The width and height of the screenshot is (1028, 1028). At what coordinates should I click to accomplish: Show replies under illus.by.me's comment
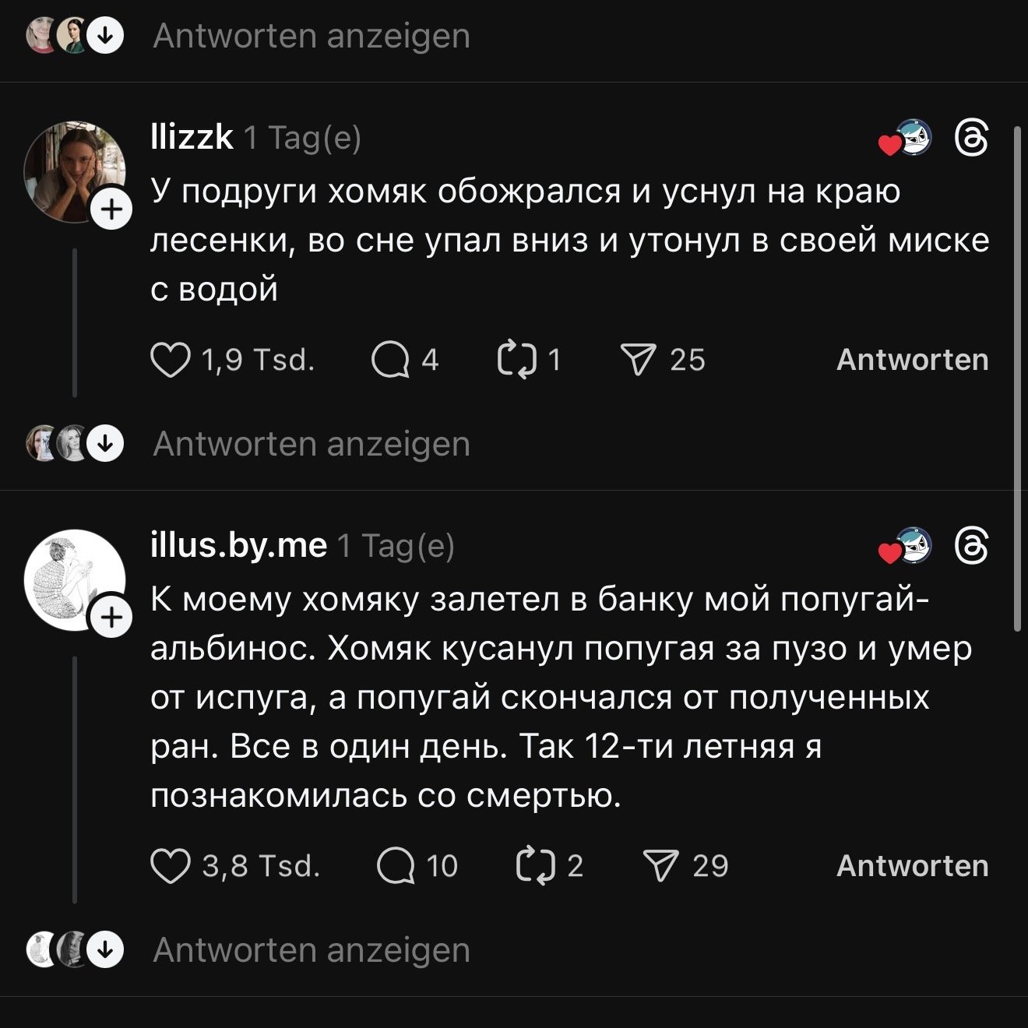(312, 950)
